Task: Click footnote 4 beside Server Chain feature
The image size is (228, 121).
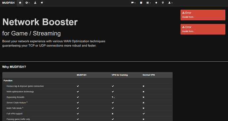Action: coord(27,102)
